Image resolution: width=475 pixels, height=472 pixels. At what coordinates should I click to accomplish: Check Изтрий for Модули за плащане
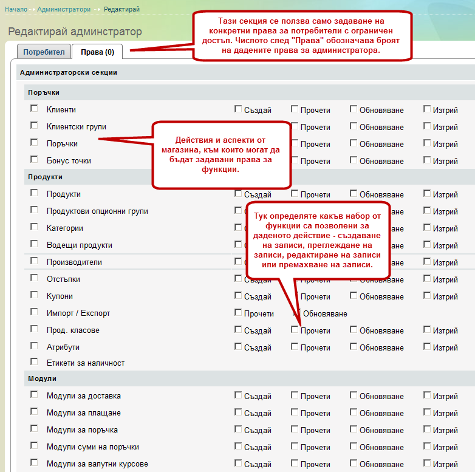428,412
